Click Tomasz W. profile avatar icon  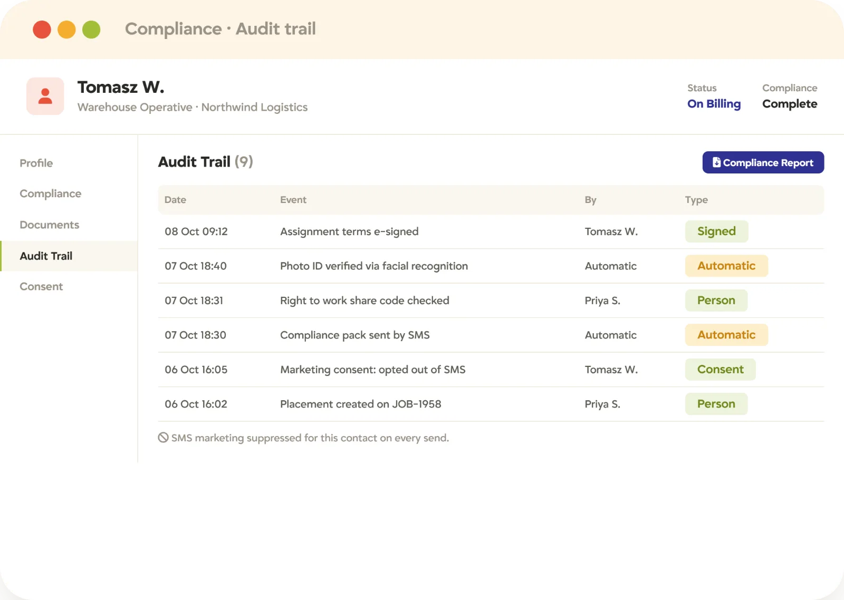click(x=45, y=96)
